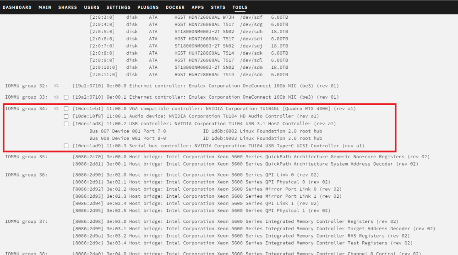Viewport: 458px width, 255px height.
Task: Click the '/dev/sdh' 18.0TB disk row
Action: (189, 32)
